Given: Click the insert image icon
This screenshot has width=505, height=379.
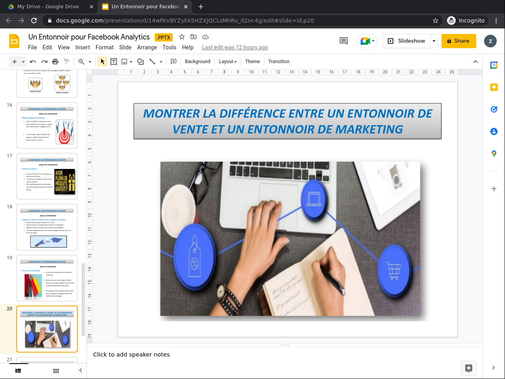Looking at the screenshot, I should tap(124, 62).
